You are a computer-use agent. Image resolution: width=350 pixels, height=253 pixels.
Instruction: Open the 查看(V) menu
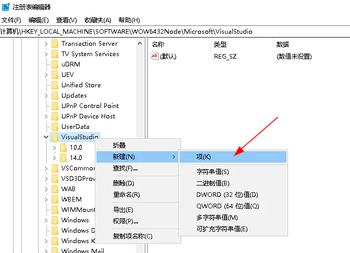click(66, 20)
